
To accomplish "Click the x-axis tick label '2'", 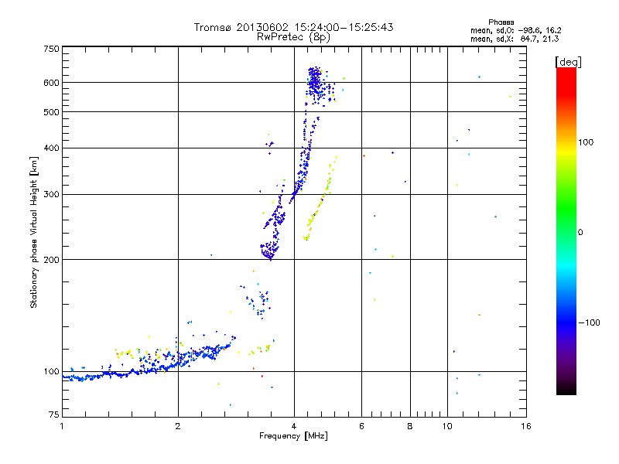I will coord(178,427).
